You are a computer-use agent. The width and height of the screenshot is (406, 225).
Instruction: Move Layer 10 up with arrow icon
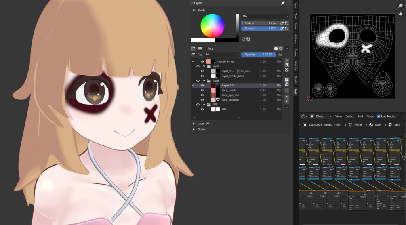pos(287,97)
